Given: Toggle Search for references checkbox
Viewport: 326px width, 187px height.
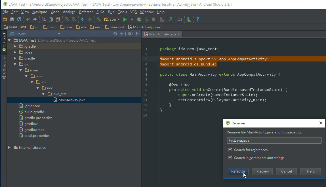Looking at the screenshot, I should [x=230, y=150].
